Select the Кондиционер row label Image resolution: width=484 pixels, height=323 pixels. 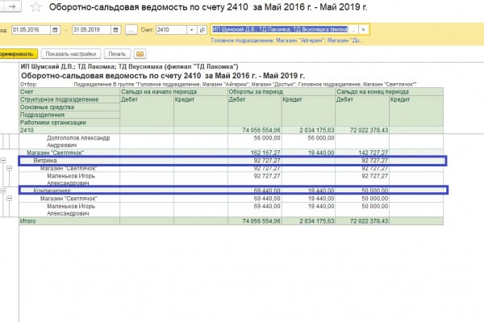point(52,191)
